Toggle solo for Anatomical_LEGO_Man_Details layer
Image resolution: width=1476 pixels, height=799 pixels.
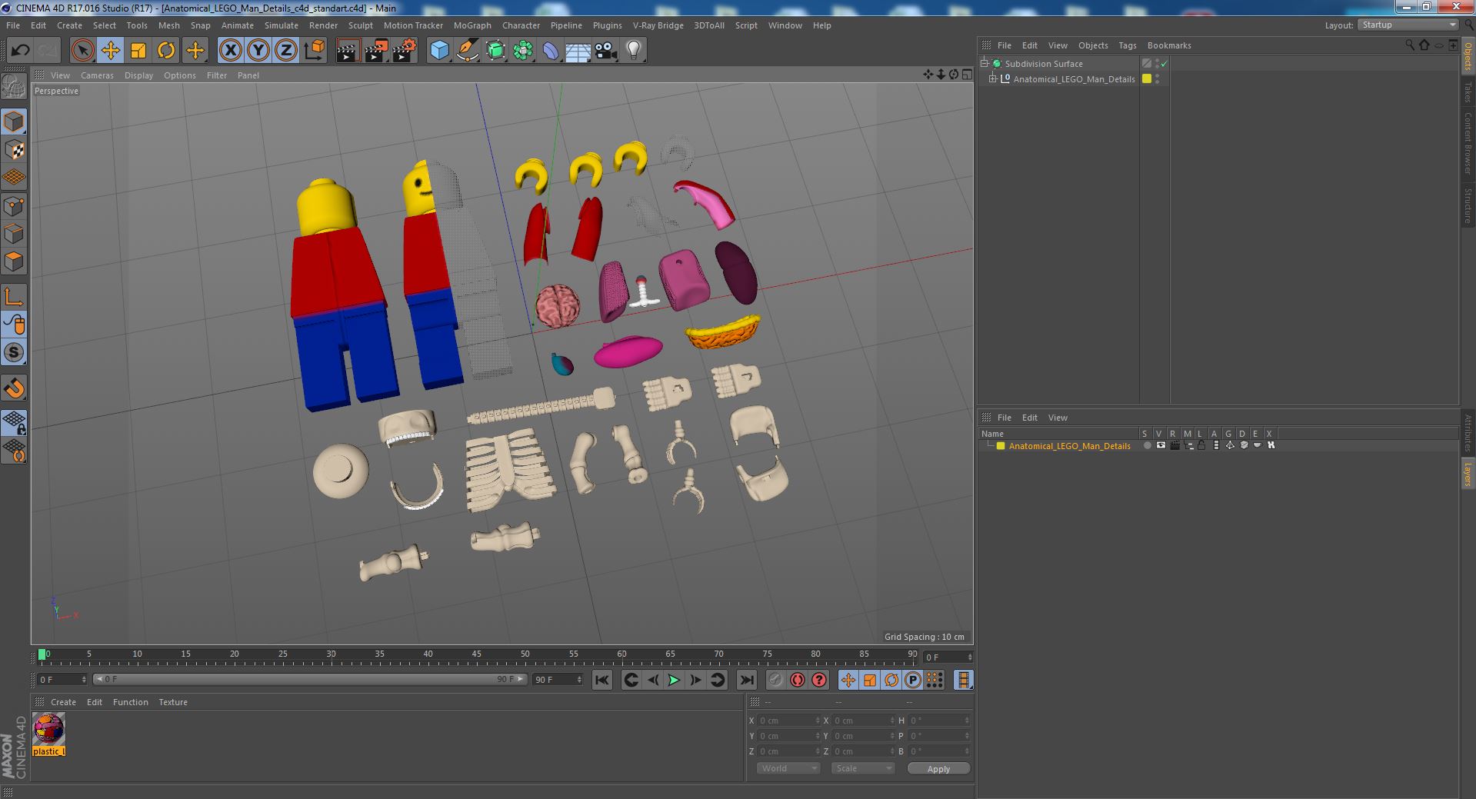[x=1147, y=446]
